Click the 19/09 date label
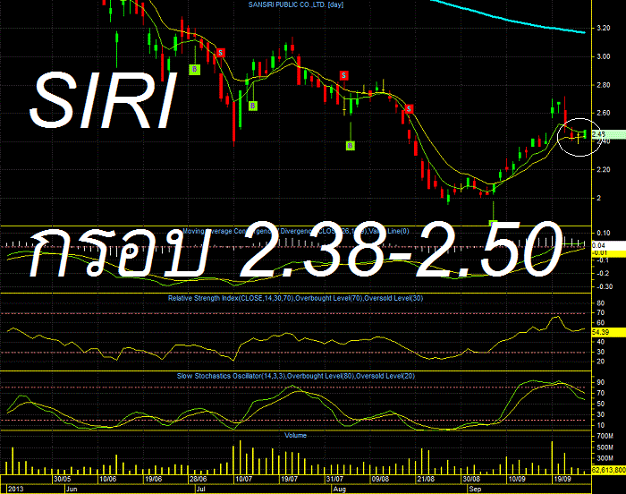Image resolution: width=626 pixels, height=494 pixels. pos(563,479)
